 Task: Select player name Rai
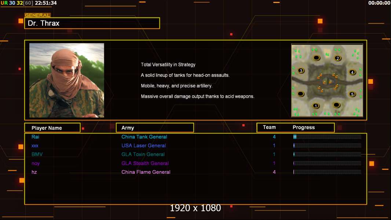[x=35, y=137]
